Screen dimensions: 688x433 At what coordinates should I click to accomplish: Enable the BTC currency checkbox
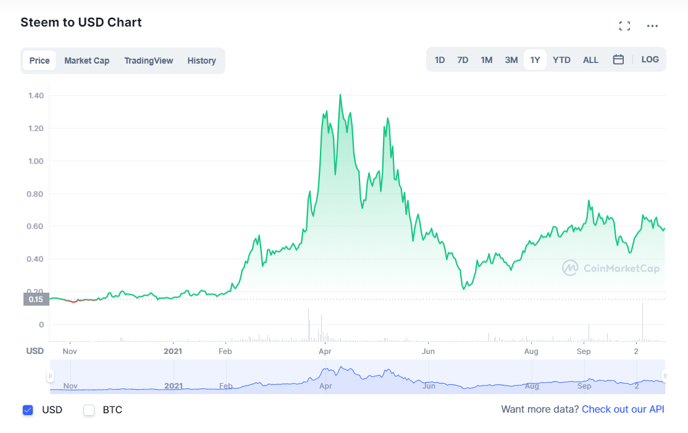89,410
